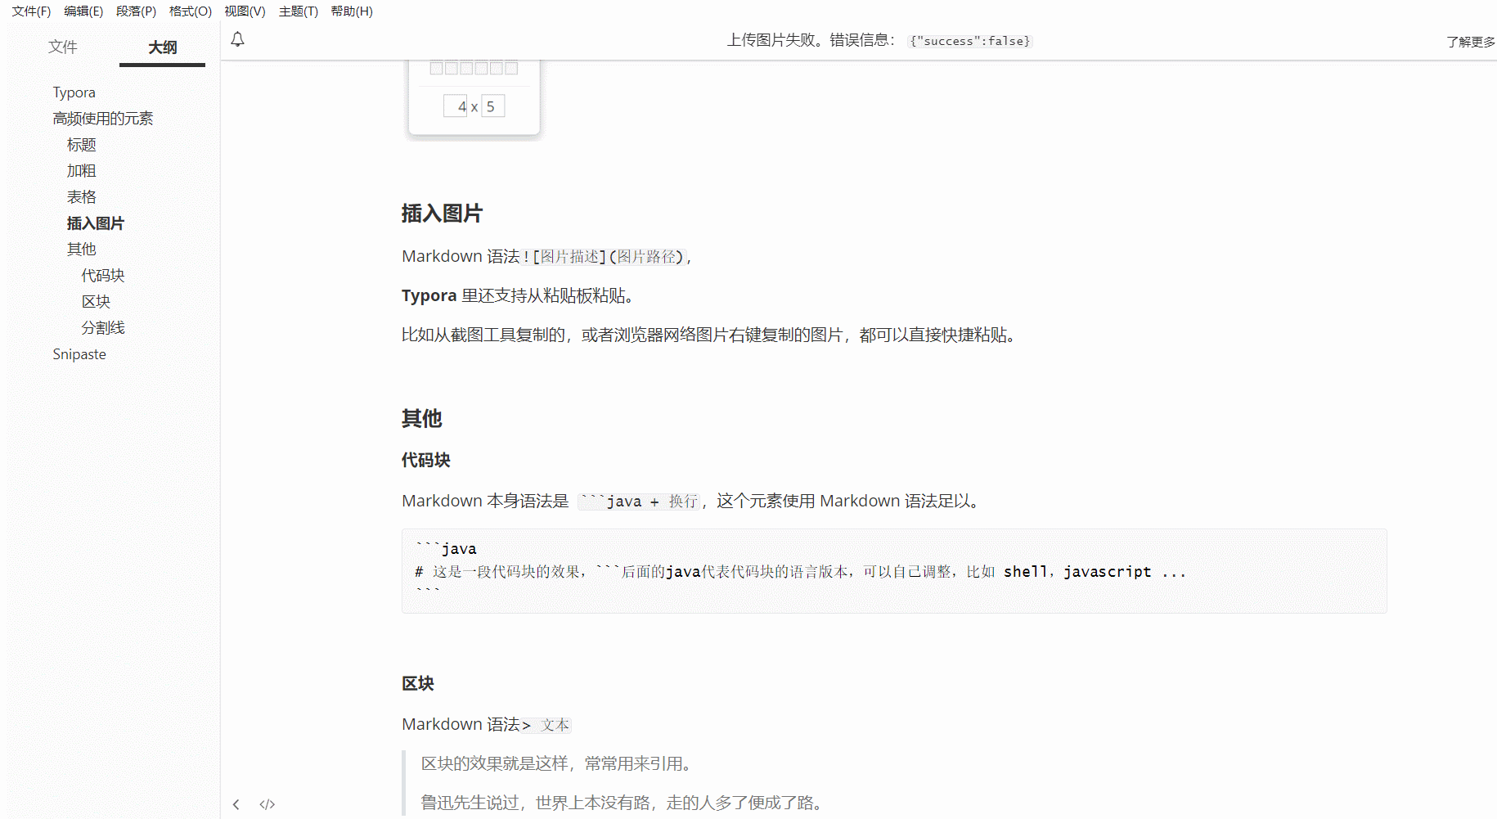Jump to 区块 outline entry
Viewport: 1497px width, 819px height.
[x=96, y=302]
